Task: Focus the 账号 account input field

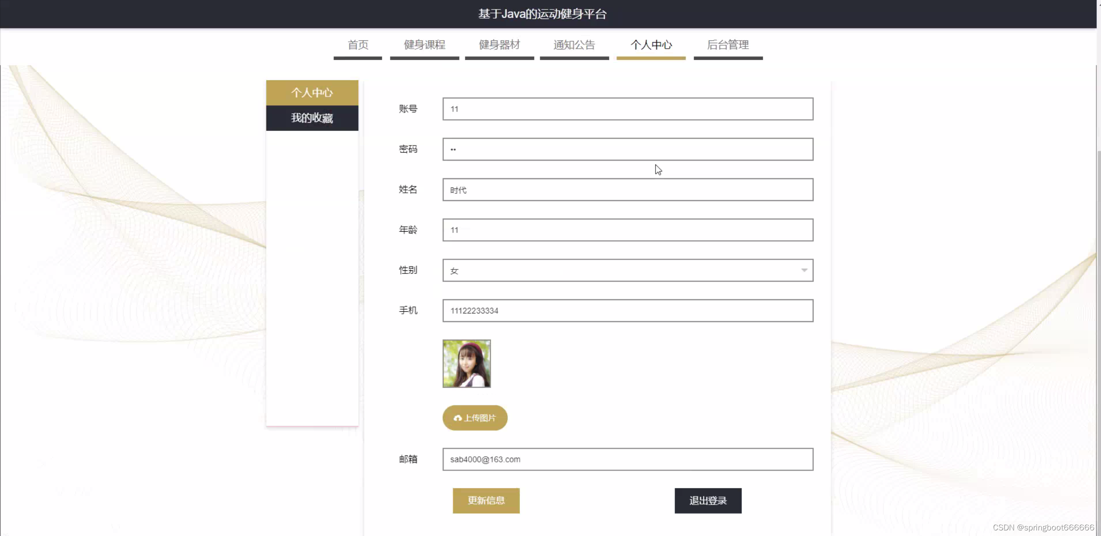Action: tap(628, 109)
